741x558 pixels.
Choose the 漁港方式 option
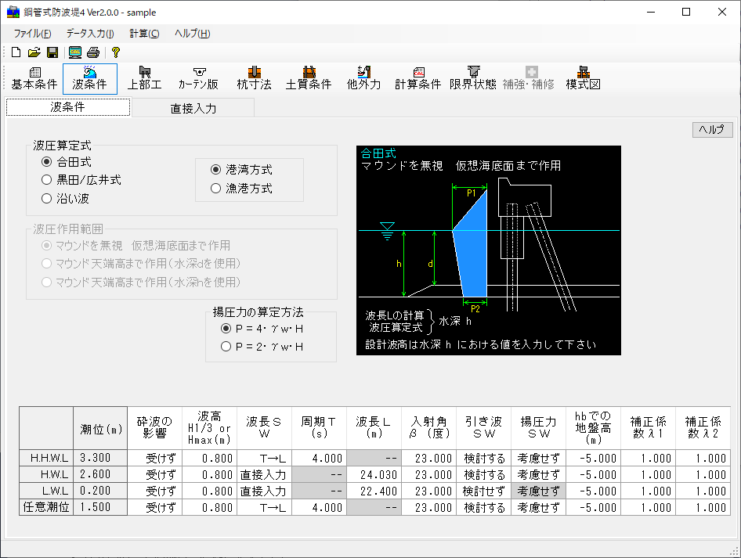click(x=241, y=189)
